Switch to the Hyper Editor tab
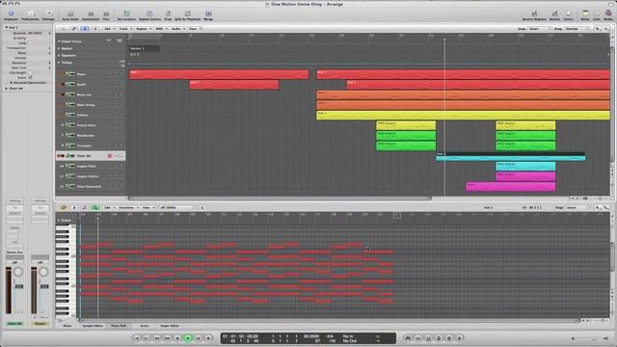Viewport: 617px width, 347px height. click(x=170, y=326)
